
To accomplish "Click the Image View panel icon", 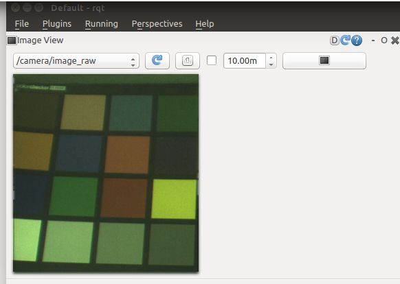I will [12, 40].
